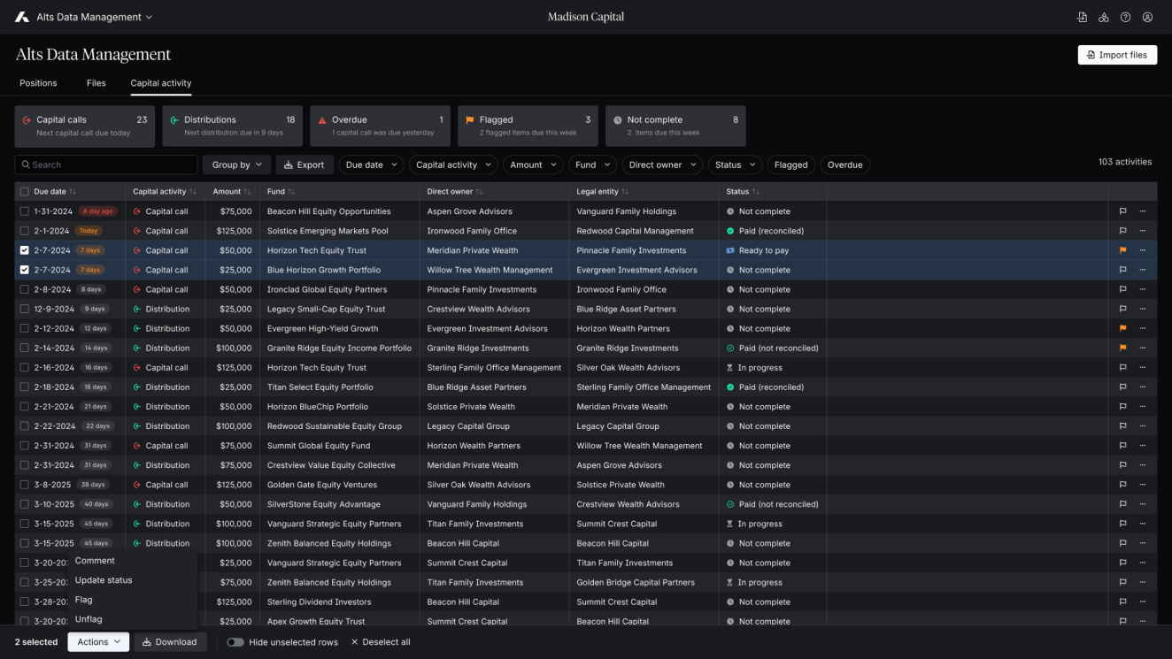Open three-dot menu for Beacon Hill Equity Opportunities
The width and height of the screenshot is (1172, 659).
(x=1143, y=211)
